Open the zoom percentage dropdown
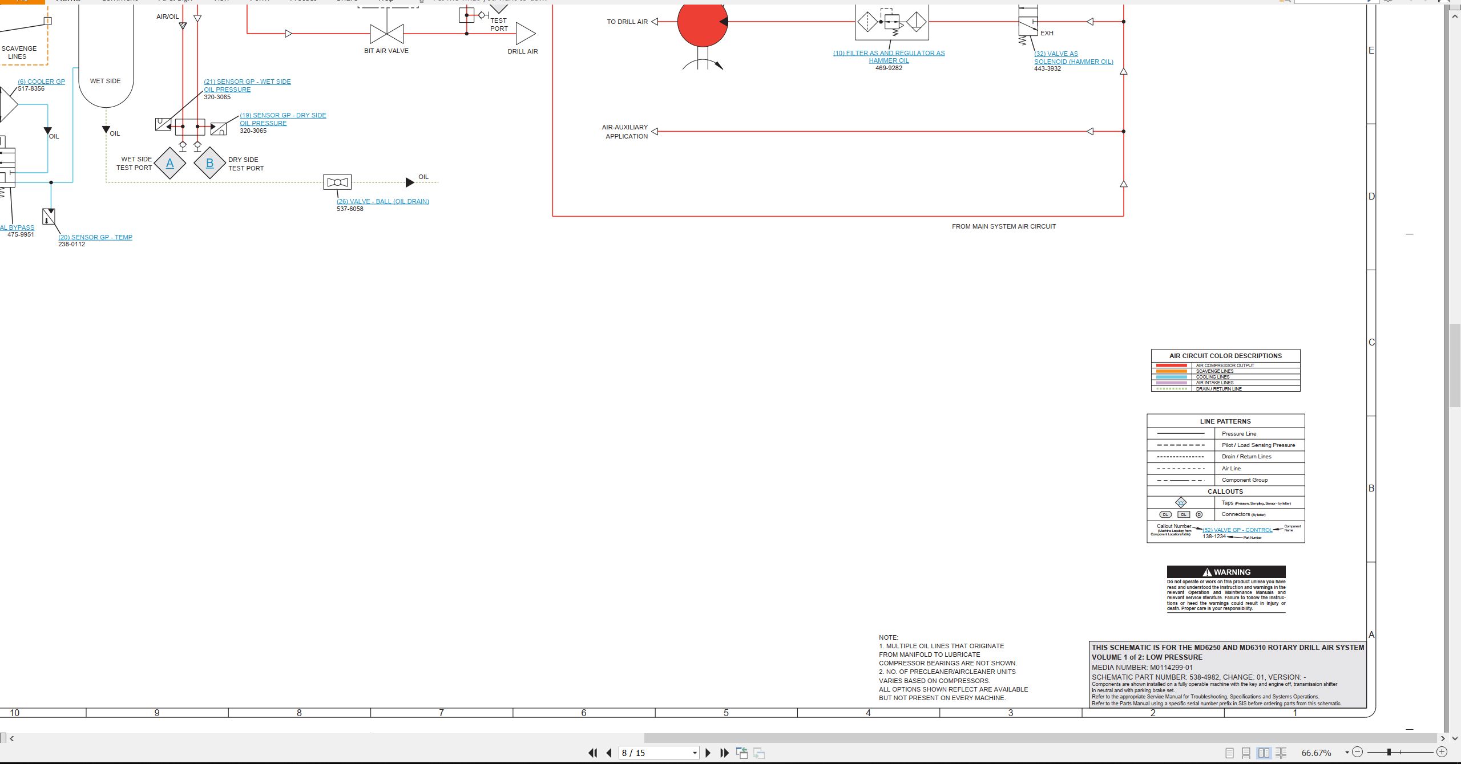This screenshot has height=764, width=1461. (x=1347, y=753)
